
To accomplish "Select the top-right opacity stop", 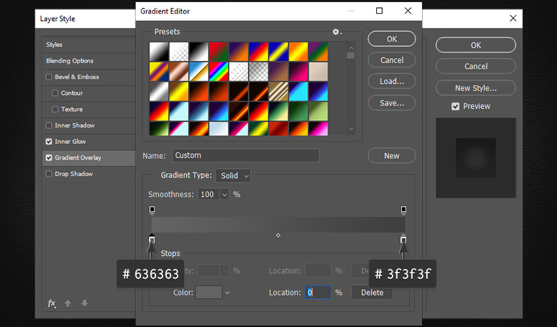I will (403, 210).
